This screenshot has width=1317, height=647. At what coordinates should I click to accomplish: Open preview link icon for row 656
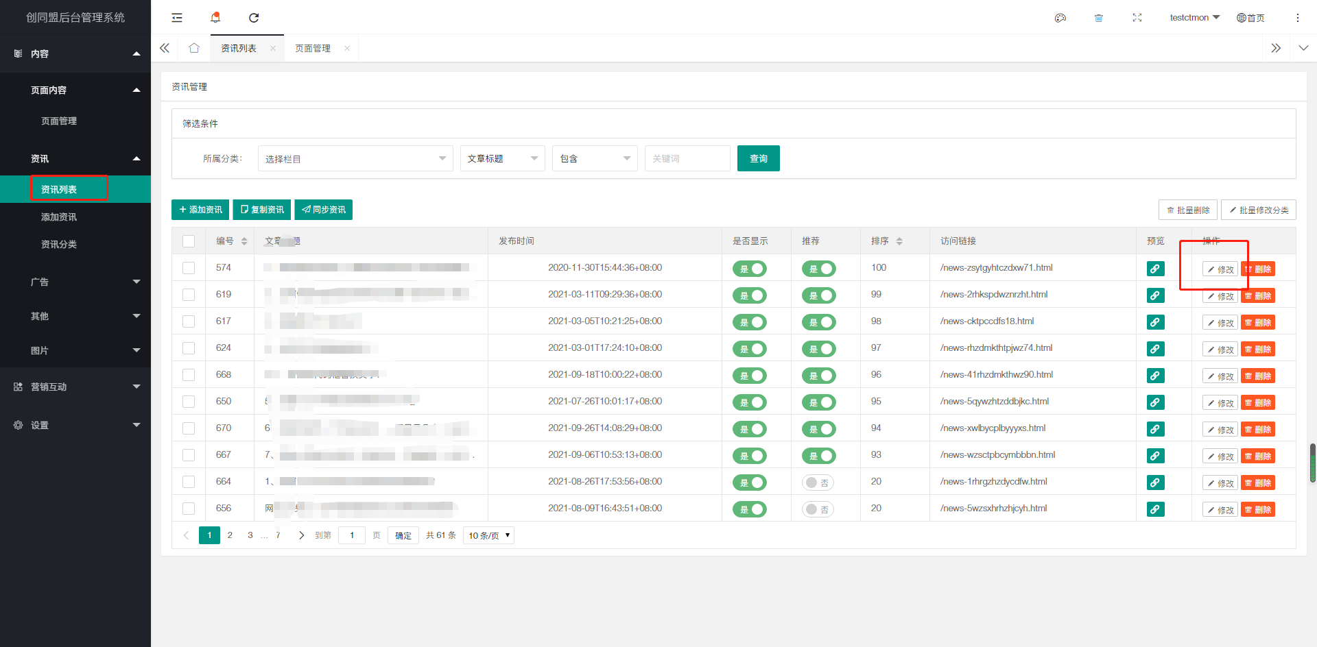pyautogui.click(x=1156, y=509)
